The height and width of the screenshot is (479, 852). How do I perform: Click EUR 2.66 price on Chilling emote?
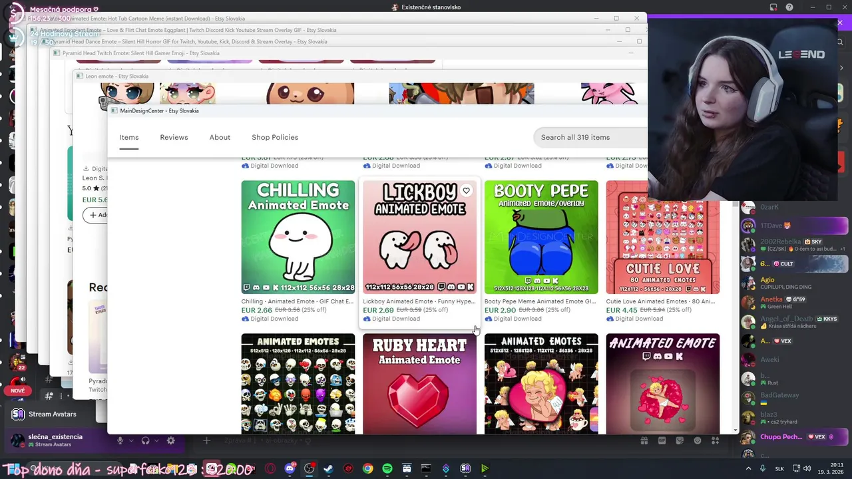pos(257,310)
